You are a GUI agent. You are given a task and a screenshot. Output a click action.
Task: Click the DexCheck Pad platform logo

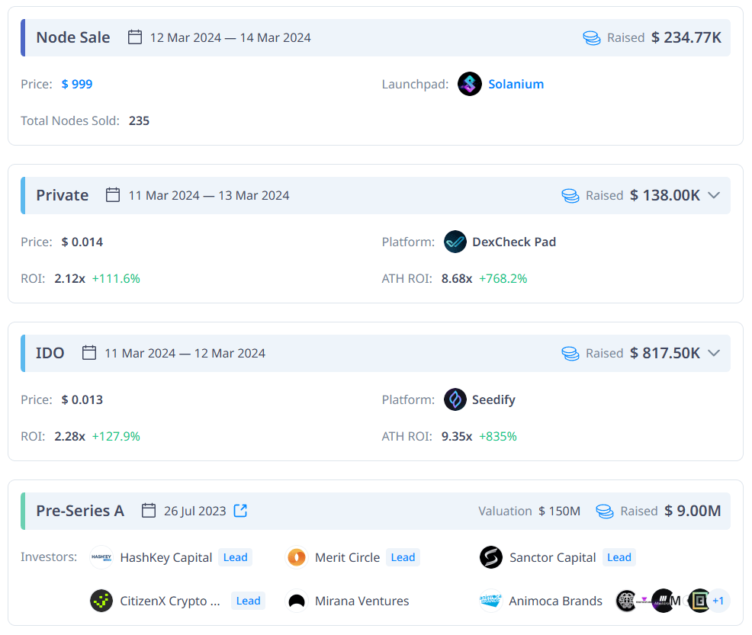coord(455,242)
